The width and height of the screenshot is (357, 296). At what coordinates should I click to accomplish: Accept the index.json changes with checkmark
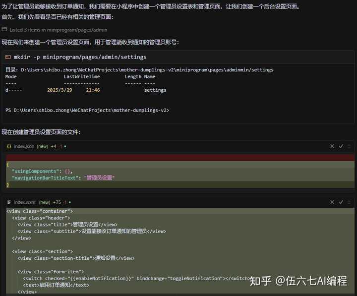(x=341, y=146)
